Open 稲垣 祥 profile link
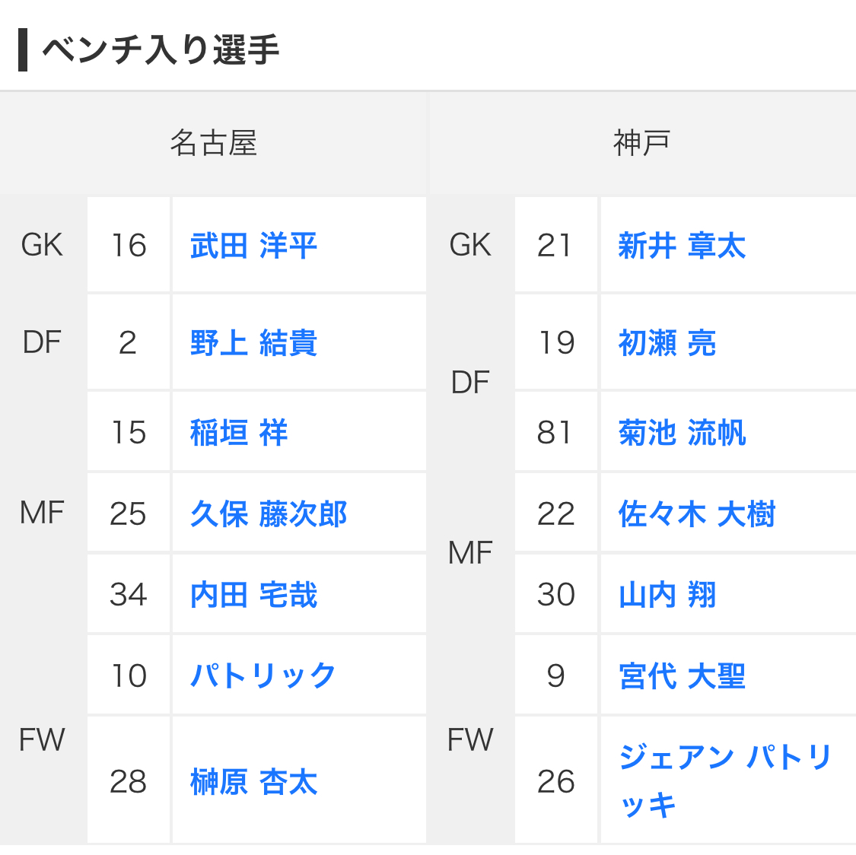 (239, 433)
